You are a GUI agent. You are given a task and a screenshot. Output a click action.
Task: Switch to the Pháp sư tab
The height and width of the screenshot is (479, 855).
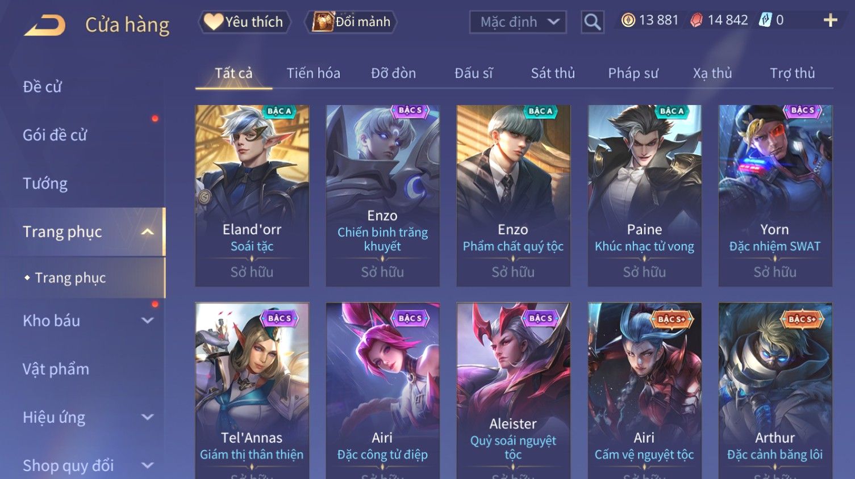[x=633, y=73]
